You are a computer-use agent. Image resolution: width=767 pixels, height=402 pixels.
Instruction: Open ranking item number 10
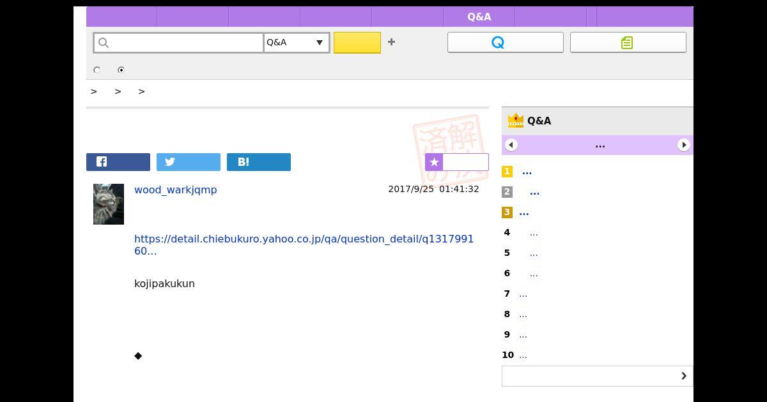click(523, 355)
